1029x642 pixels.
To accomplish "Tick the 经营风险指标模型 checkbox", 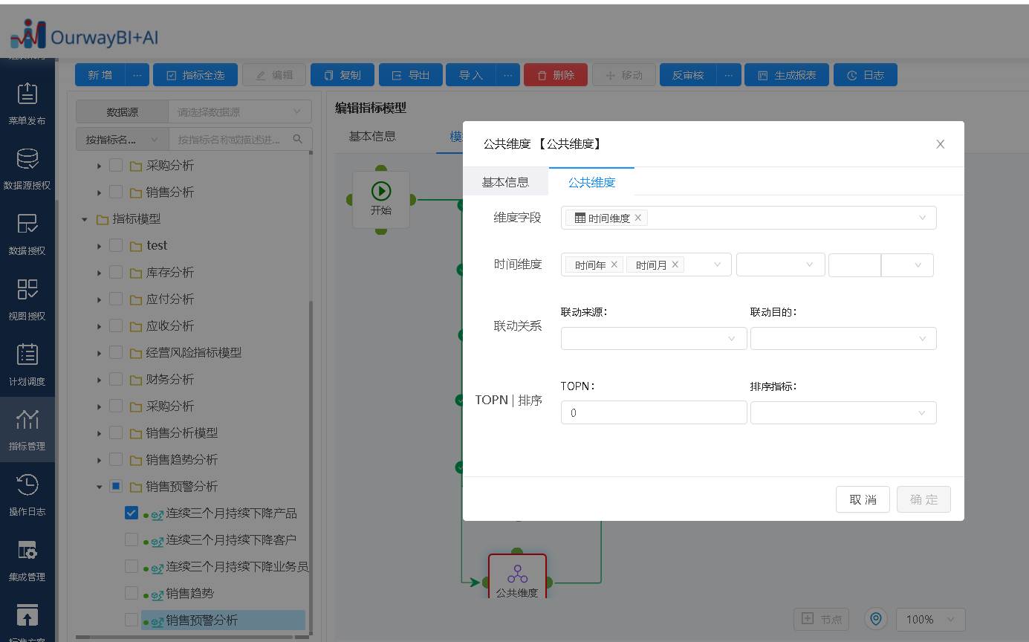I will [x=116, y=352].
